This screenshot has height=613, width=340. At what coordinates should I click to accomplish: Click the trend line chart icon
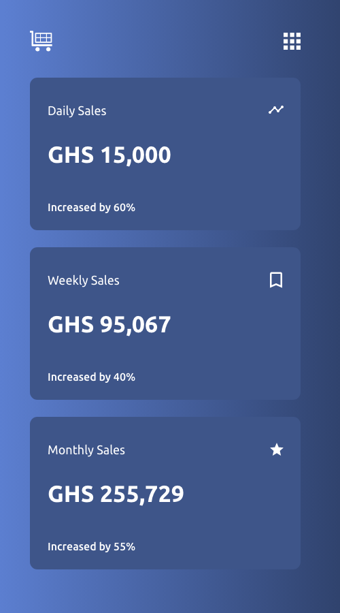click(276, 110)
